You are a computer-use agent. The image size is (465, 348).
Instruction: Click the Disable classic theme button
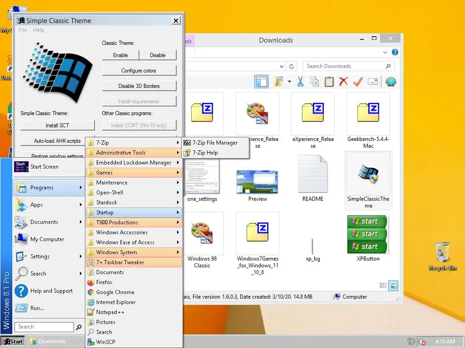(158, 55)
